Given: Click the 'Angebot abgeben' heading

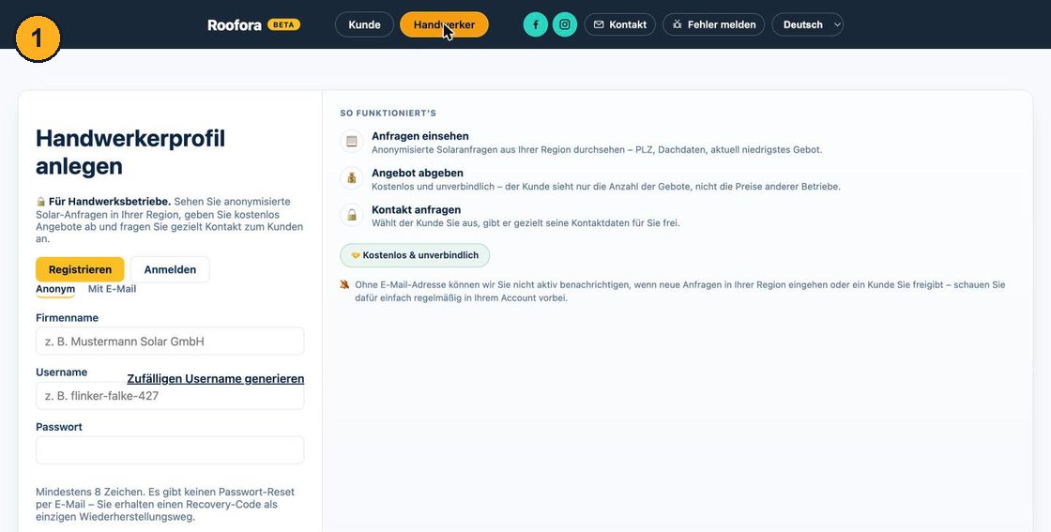Looking at the screenshot, I should pyautogui.click(x=418, y=173).
